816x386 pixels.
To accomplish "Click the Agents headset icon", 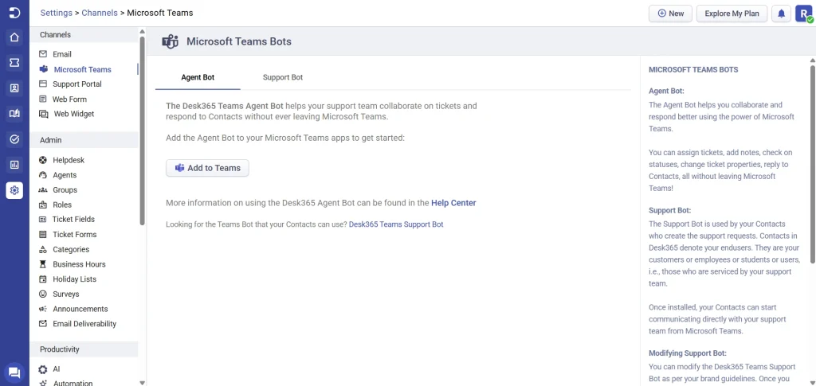I will 43,175.
